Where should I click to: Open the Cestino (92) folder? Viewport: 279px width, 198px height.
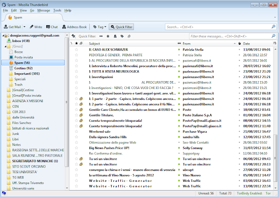tap(24, 68)
